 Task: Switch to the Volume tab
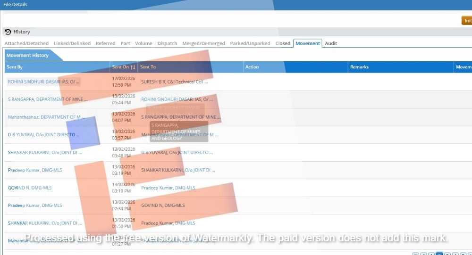coord(143,43)
